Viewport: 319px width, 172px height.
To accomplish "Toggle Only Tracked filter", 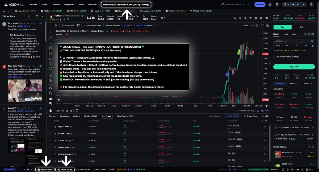I will pos(215,116).
